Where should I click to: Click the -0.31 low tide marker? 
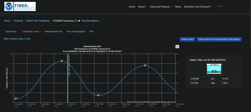pyautogui.click(x=16, y=99)
